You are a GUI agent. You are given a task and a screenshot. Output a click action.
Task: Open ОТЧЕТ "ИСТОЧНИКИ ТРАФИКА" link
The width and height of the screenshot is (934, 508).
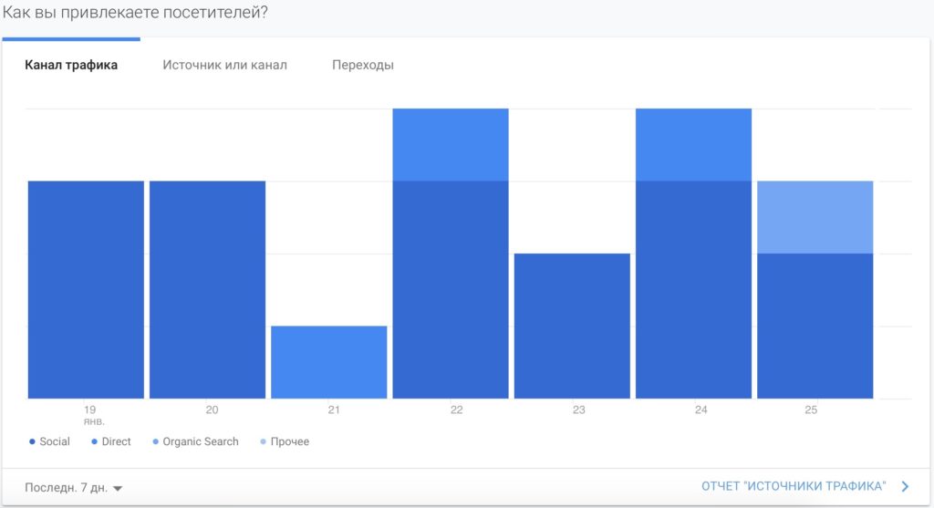coord(793,487)
